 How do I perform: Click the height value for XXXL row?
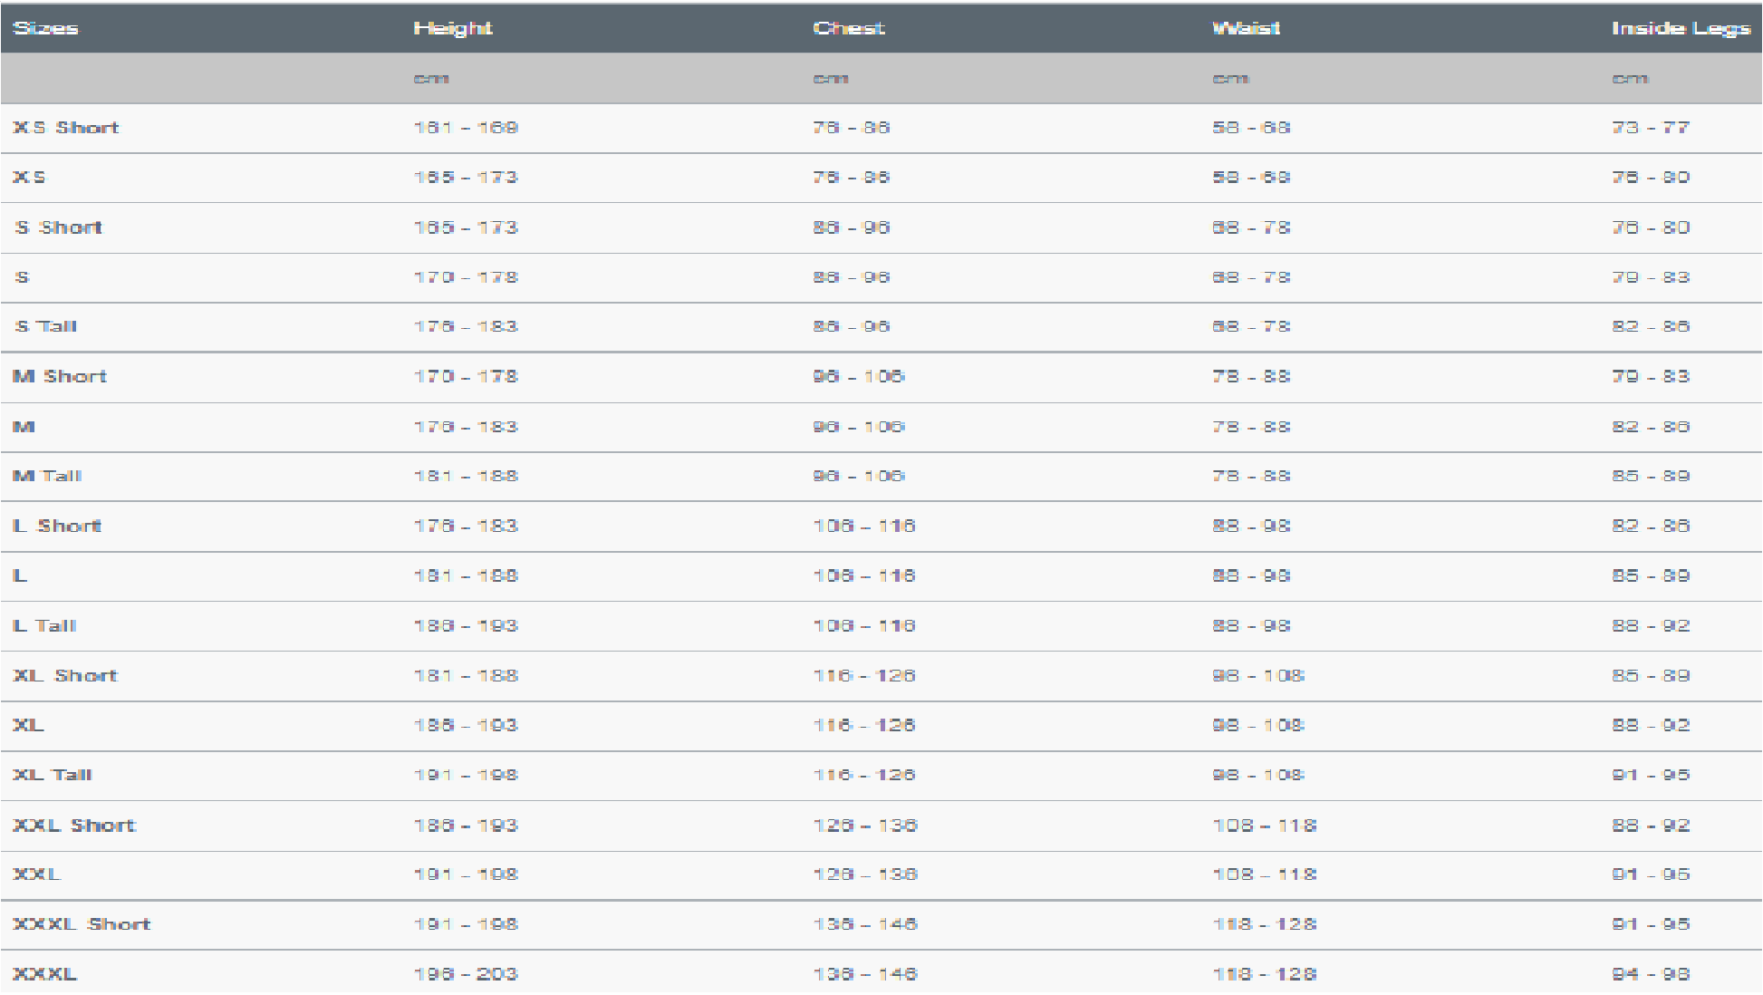[466, 974]
